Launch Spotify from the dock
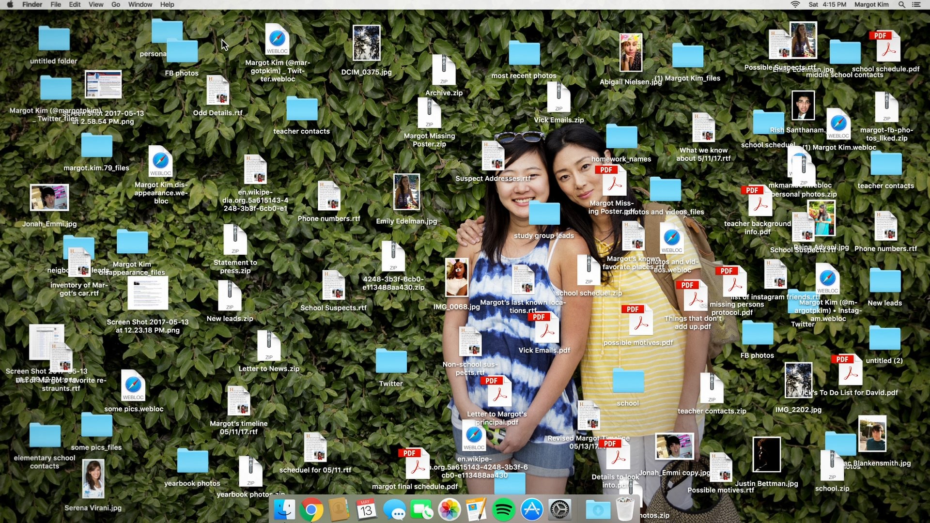The height and width of the screenshot is (523, 930). click(x=504, y=510)
